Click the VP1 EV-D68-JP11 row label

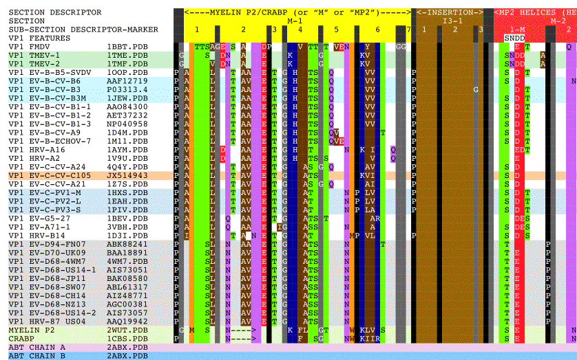(47, 278)
